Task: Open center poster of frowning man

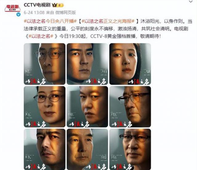Action: click(87, 107)
